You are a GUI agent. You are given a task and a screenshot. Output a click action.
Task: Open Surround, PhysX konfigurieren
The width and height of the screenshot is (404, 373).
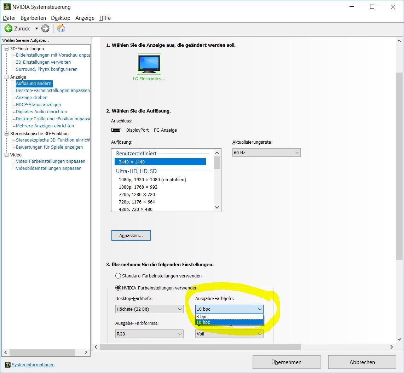[x=47, y=69]
